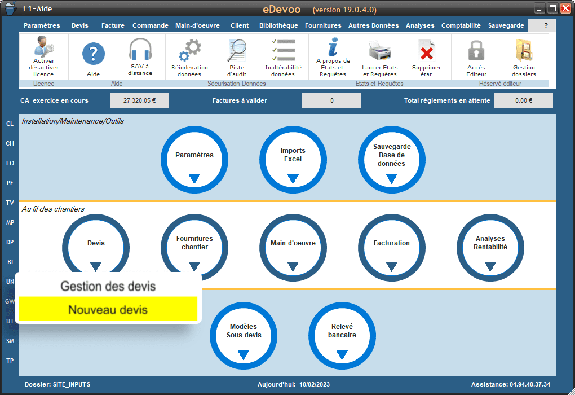Click the PE sidebar shortcut
575x395 pixels.
pos(10,183)
